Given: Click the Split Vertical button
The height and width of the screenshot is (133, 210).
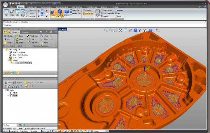Looking at the screenshot, I should pos(106,10).
